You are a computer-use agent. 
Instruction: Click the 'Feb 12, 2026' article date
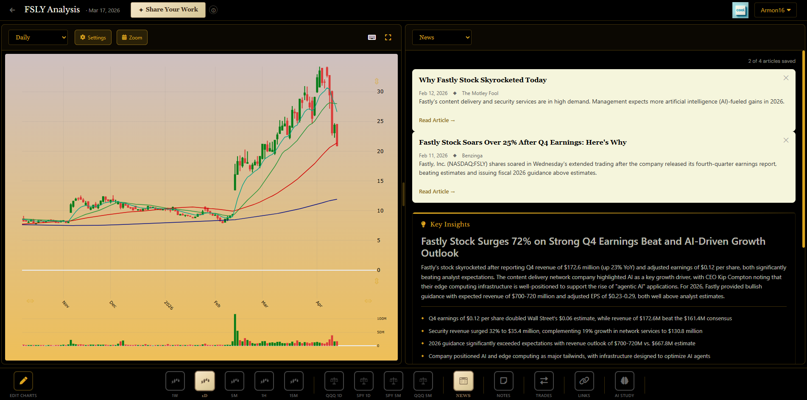click(433, 93)
